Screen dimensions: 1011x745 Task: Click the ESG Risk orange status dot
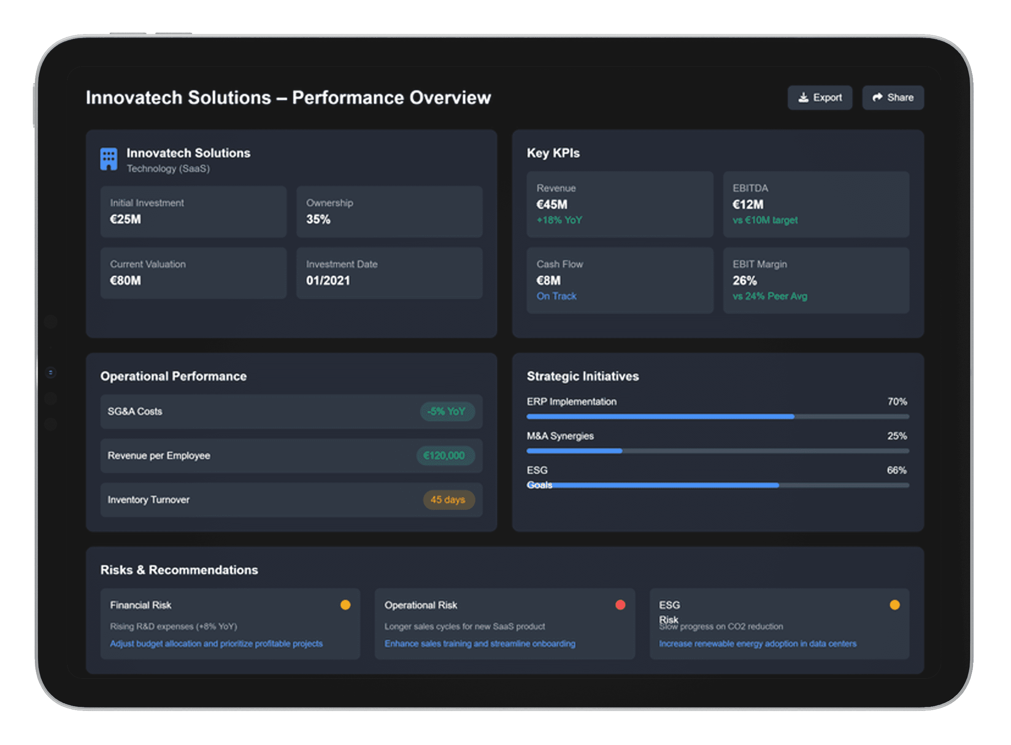coord(895,605)
